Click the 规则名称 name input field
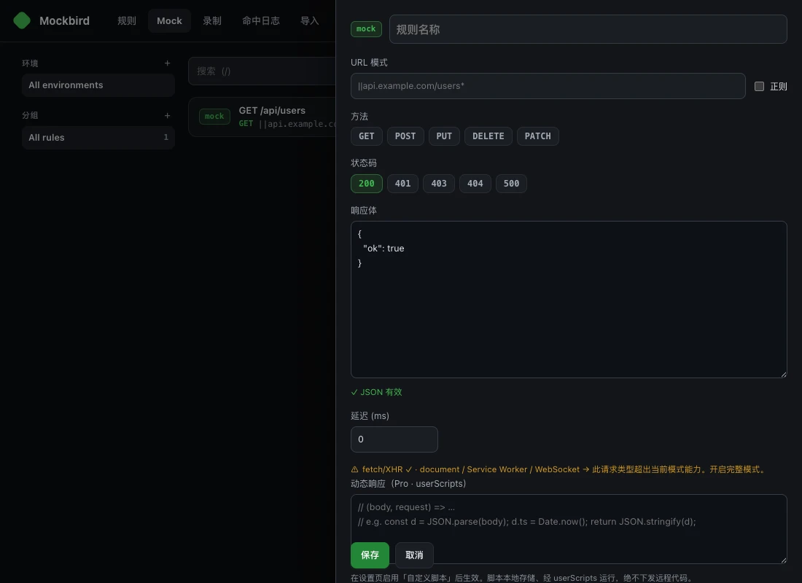This screenshot has width=802, height=583. [588, 29]
